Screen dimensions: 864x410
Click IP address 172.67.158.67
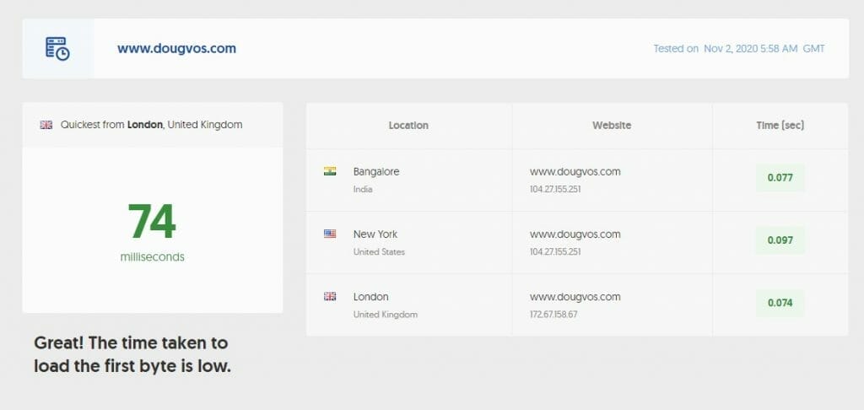[x=553, y=315]
